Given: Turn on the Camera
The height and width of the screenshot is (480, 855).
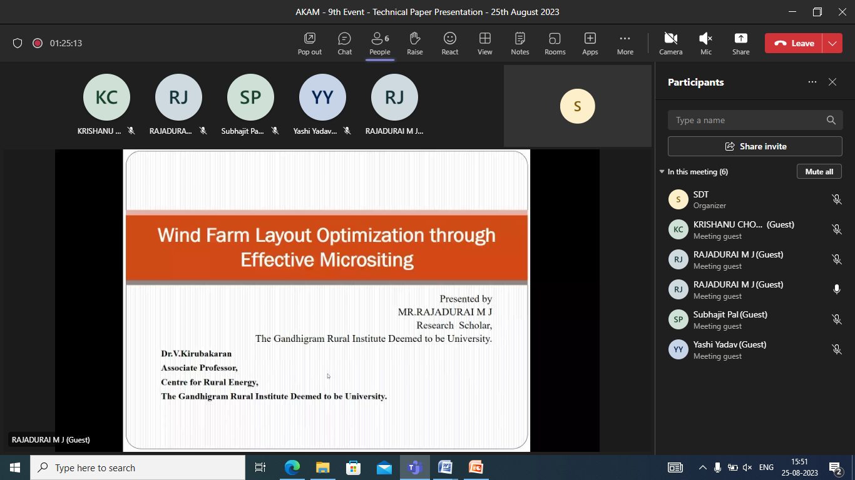Looking at the screenshot, I should (x=670, y=43).
